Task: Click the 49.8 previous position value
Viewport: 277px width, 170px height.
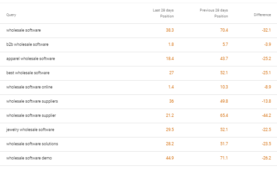Action: pos(224,101)
